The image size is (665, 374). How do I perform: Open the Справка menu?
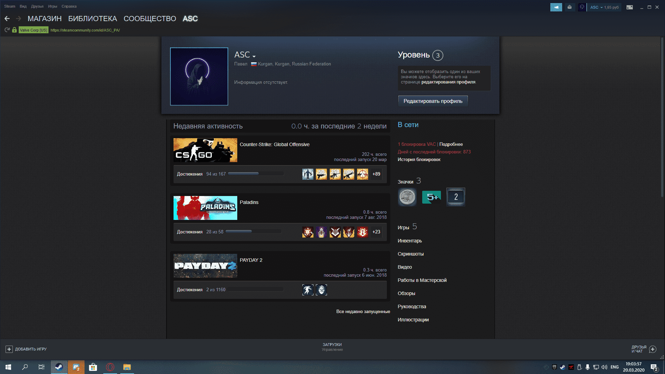tap(69, 6)
